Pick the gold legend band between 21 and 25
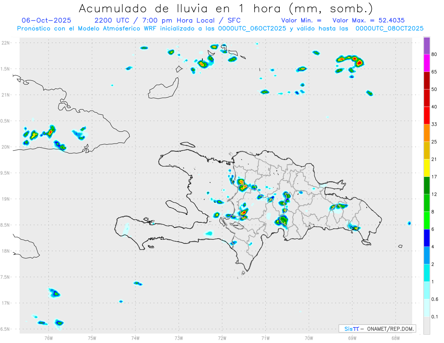Viewport: 444px width, 343px height. [x=427, y=150]
